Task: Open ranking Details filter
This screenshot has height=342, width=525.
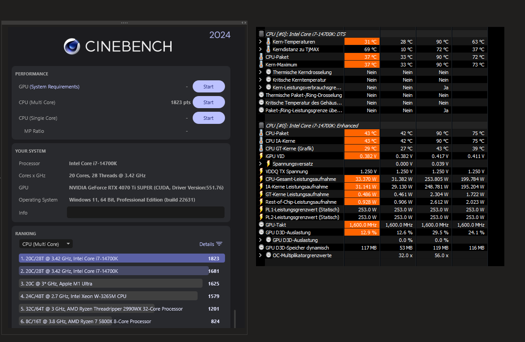Action: coord(211,244)
